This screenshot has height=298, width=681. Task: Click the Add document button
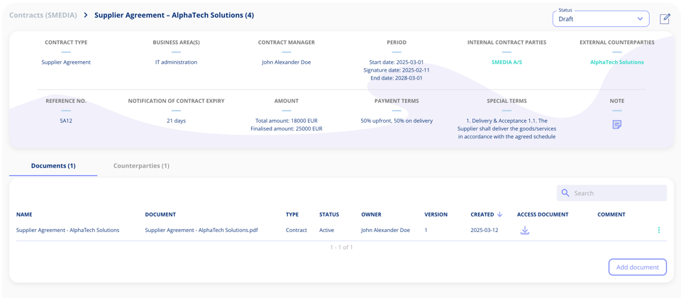point(637,267)
